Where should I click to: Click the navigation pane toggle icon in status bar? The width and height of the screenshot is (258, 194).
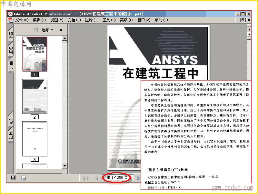(x=24, y=178)
